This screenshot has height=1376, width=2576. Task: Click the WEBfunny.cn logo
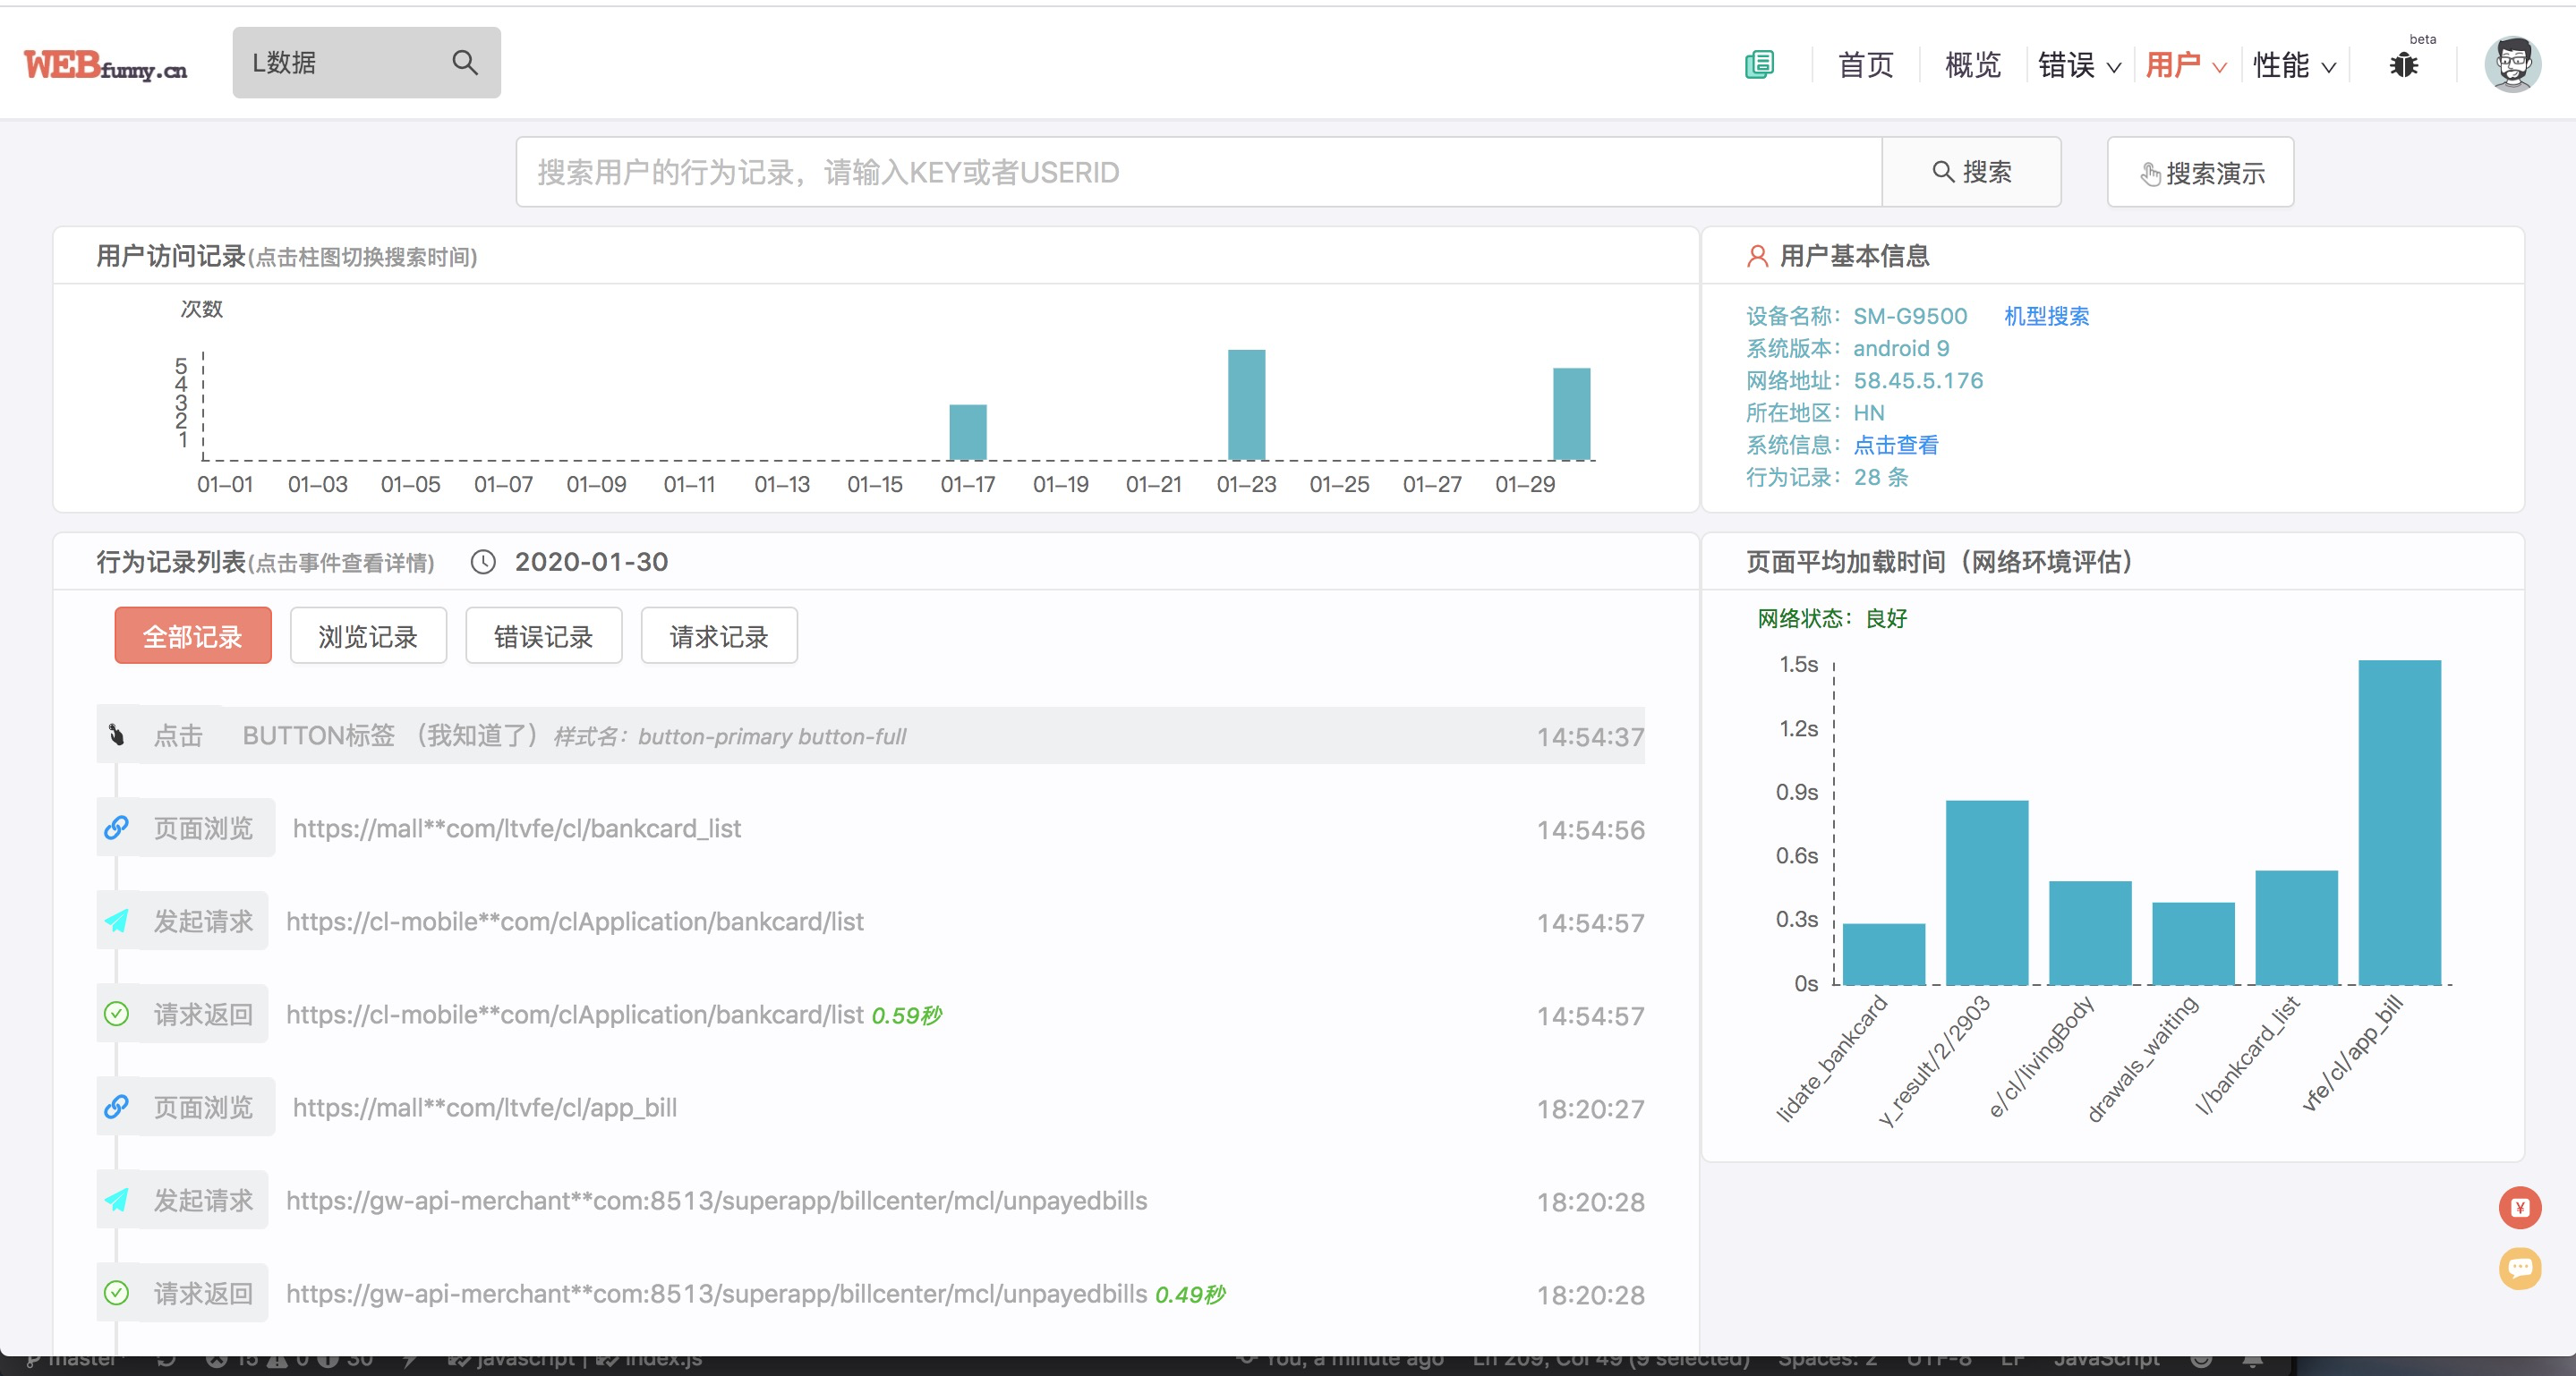105,65
